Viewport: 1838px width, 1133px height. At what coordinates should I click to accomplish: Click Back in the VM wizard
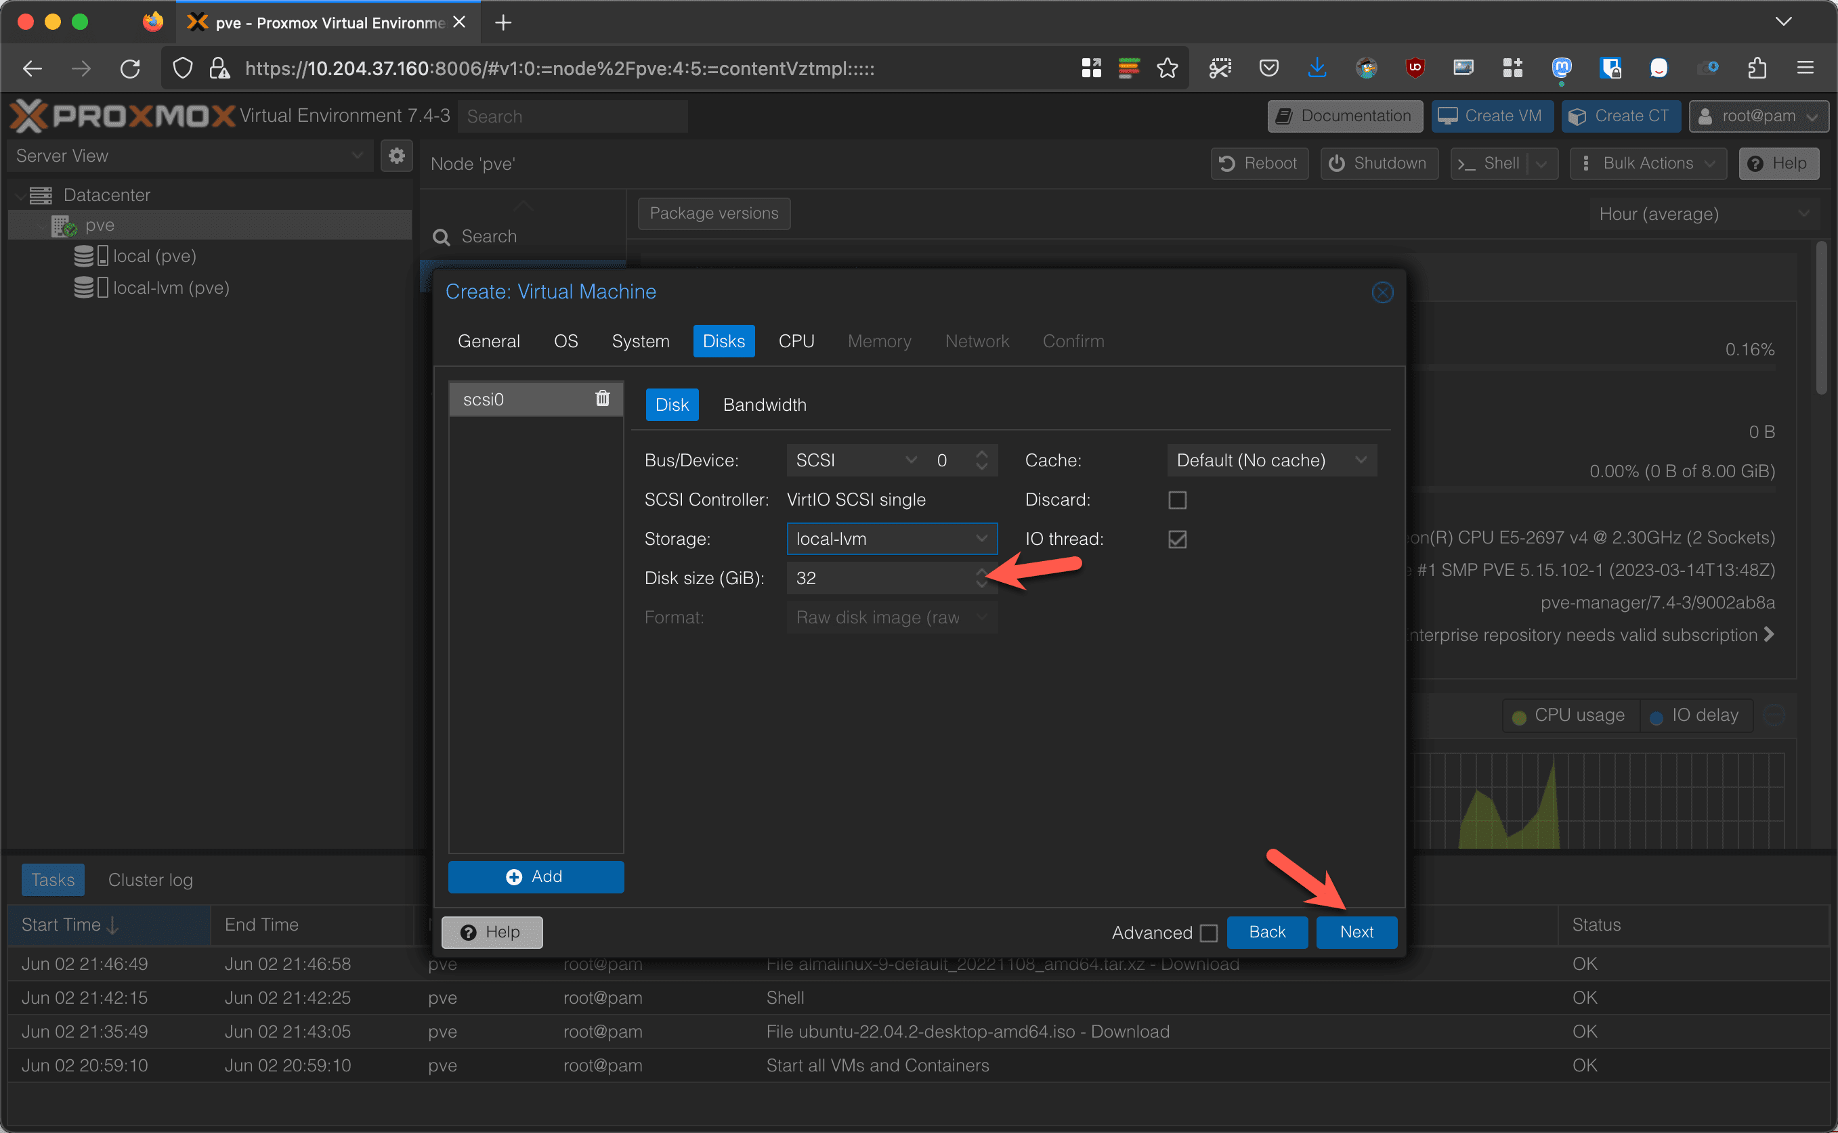tap(1267, 932)
